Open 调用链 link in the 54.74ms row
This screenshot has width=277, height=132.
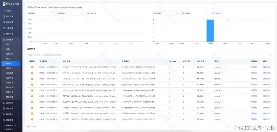(254, 79)
